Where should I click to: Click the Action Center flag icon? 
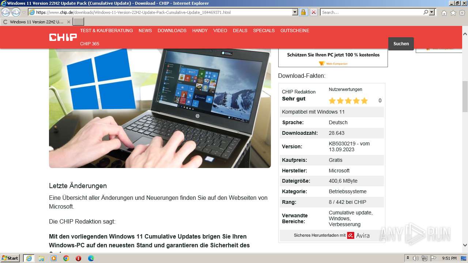click(433, 258)
